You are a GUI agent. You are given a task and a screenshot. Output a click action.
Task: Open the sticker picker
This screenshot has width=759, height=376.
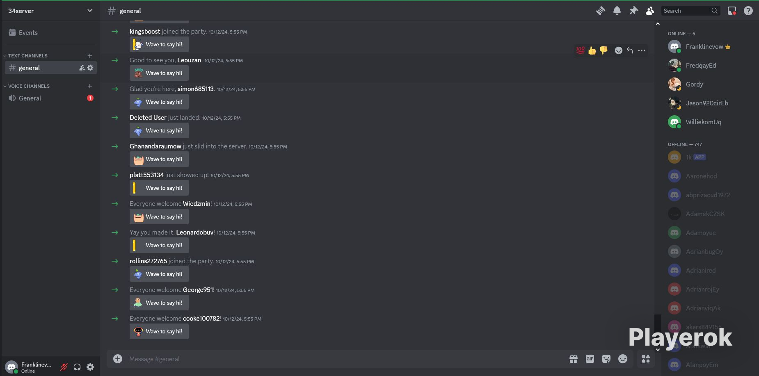pos(606,359)
